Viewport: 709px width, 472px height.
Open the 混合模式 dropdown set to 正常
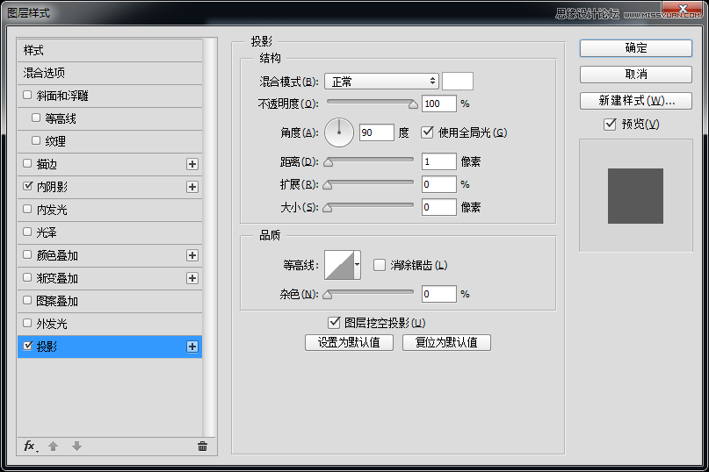(381, 82)
